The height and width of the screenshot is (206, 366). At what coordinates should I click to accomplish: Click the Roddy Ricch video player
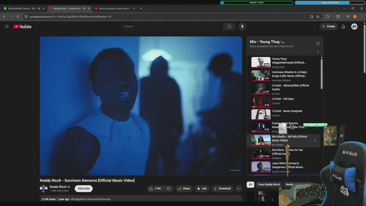point(141,106)
